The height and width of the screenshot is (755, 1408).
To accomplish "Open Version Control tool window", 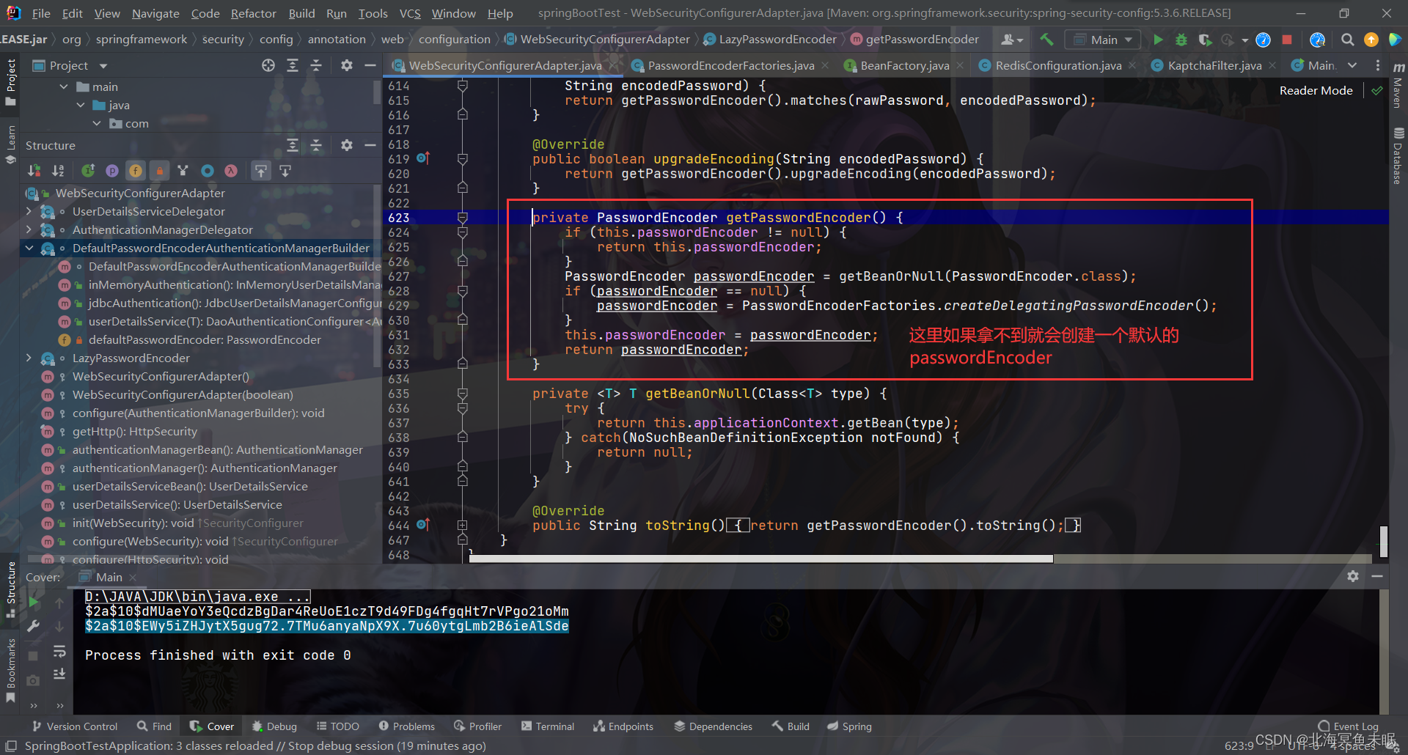I will [75, 726].
